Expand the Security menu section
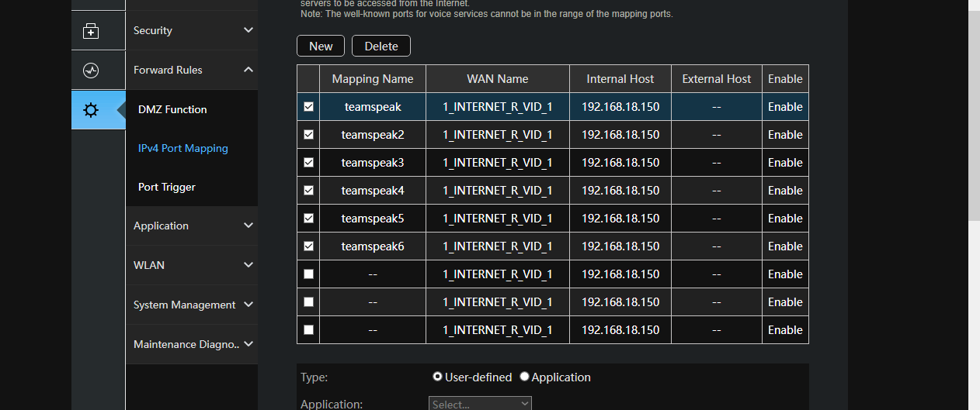980x410 pixels. [191, 31]
